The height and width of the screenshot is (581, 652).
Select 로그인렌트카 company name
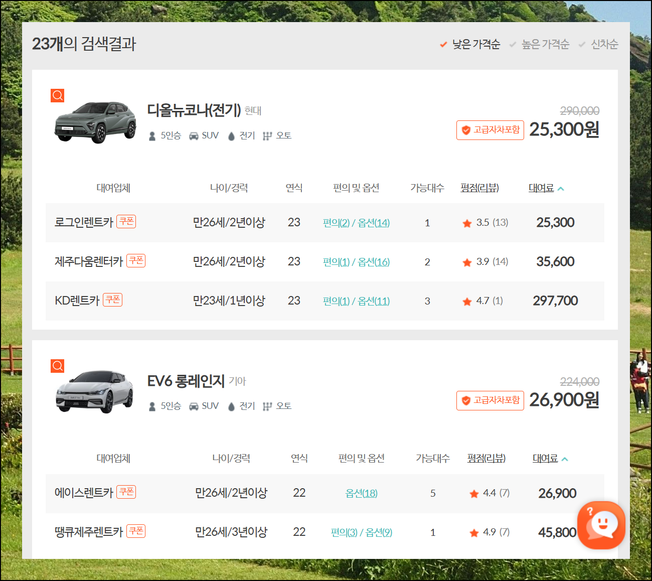click(x=84, y=222)
